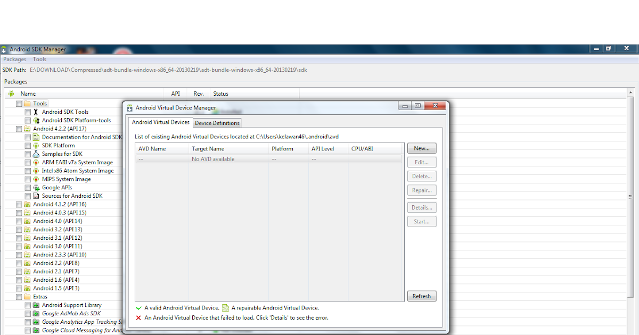Click the AVD Manager title bar icon
639x335 pixels.
(129, 107)
